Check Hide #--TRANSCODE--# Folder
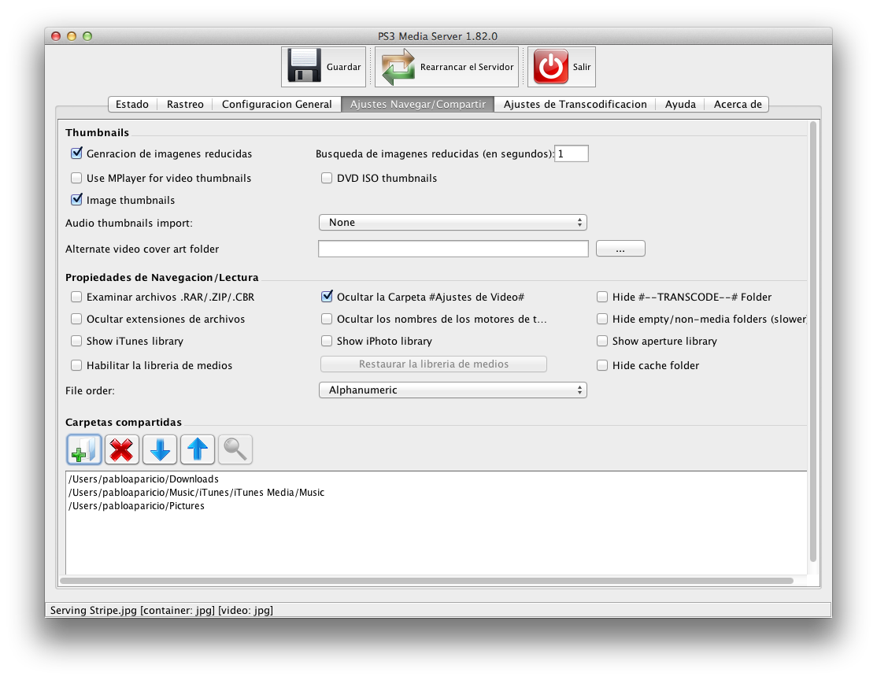The image size is (877, 680). click(x=602, y=297)
